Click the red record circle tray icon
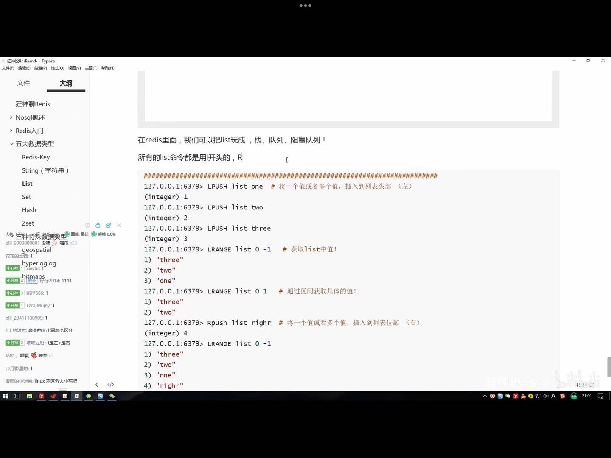 (493, 396)
